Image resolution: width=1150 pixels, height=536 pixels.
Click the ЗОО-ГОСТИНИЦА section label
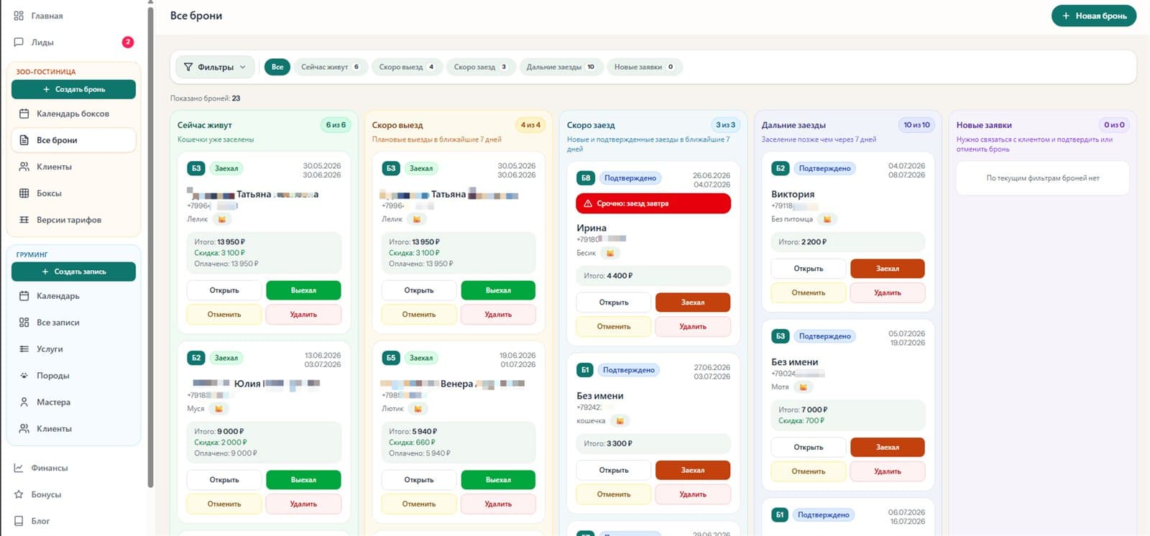[46, 72]
